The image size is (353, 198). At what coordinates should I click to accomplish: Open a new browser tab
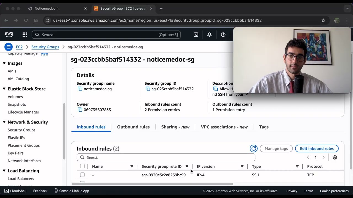(x=161, y=9)
